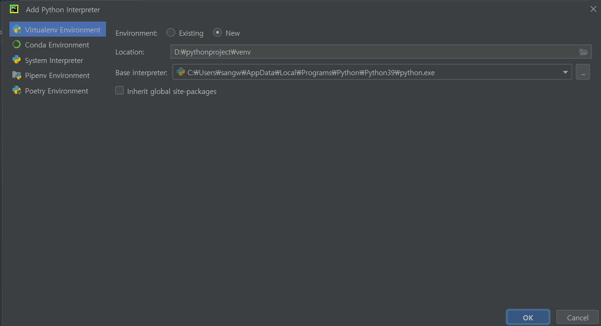This screenshot has height=326, width=601.
Task: Click the 'Base interpreter:' label
Action: (x=141, y=72)
